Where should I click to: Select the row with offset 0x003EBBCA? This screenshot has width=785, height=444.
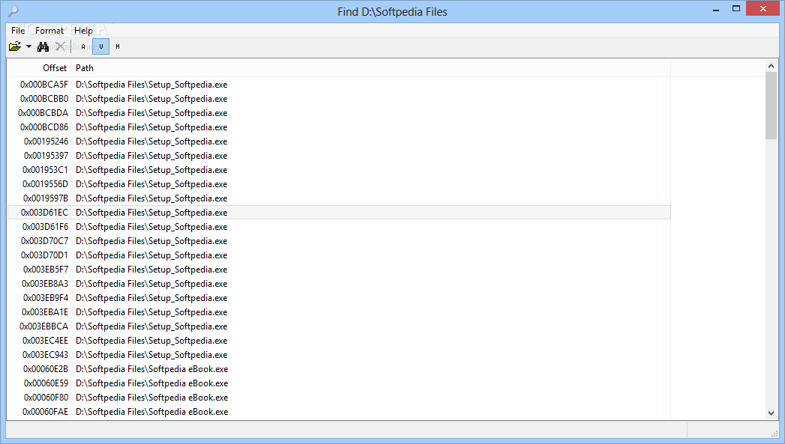[x=339, y=326]
